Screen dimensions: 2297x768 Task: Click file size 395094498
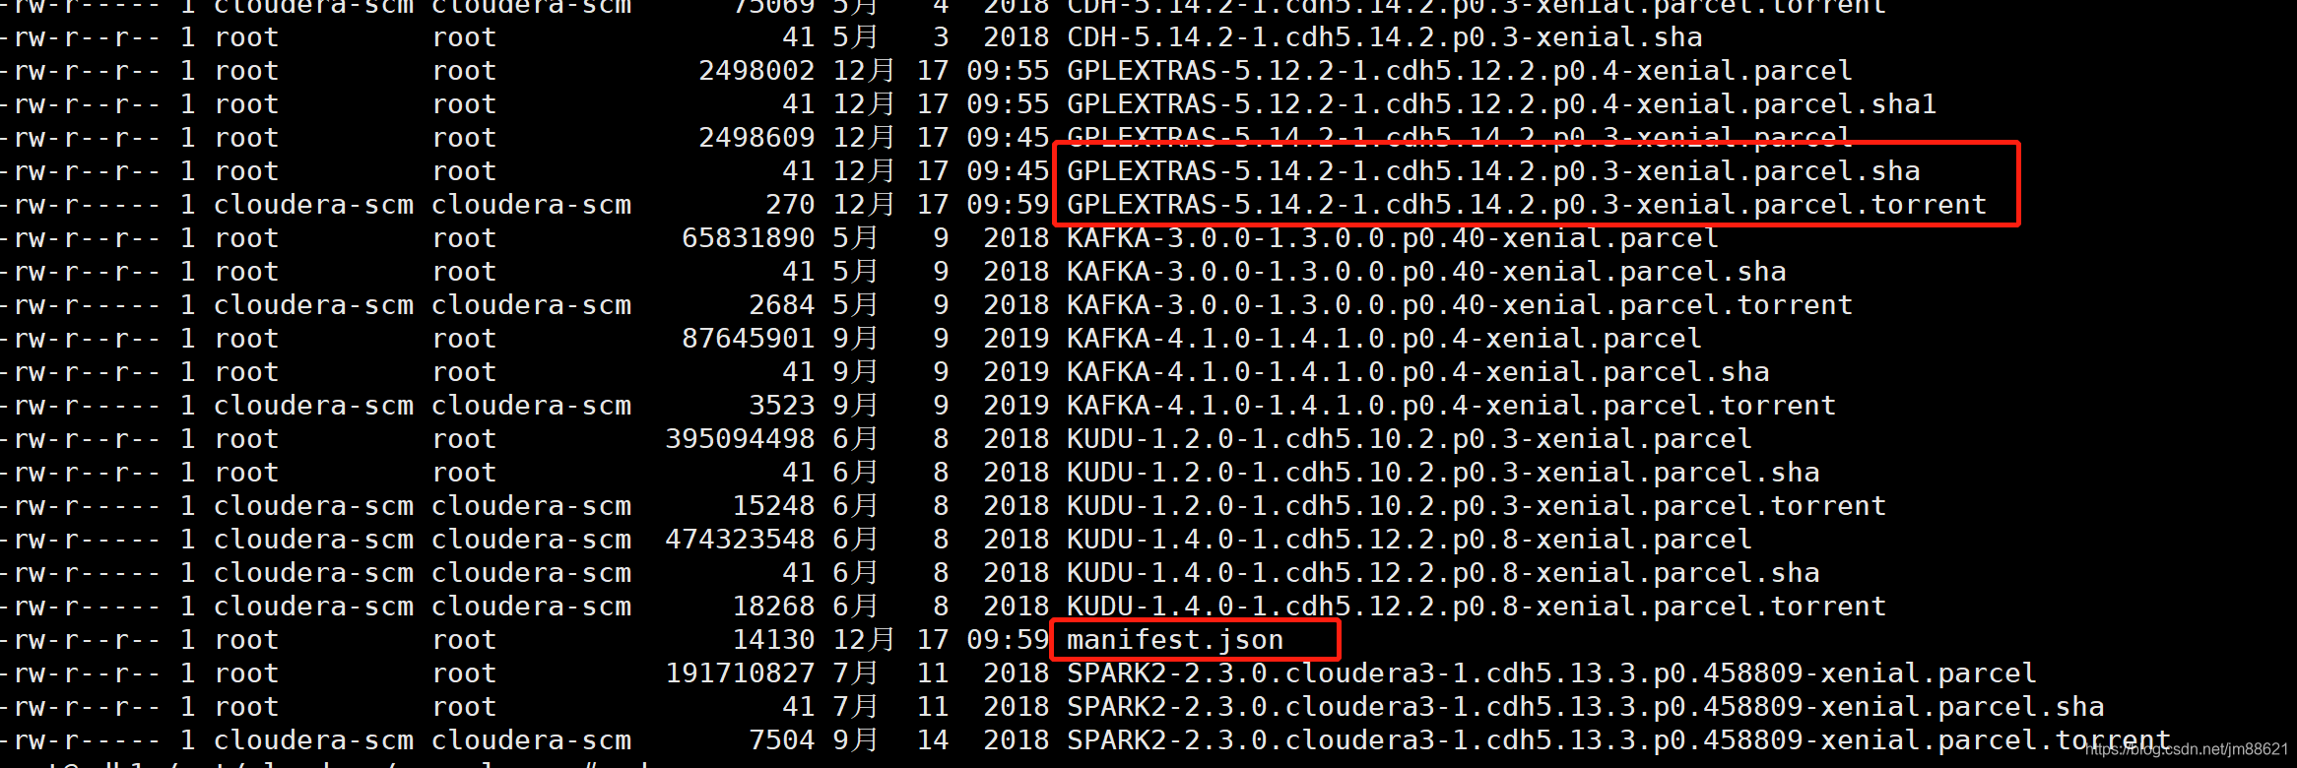740,439
